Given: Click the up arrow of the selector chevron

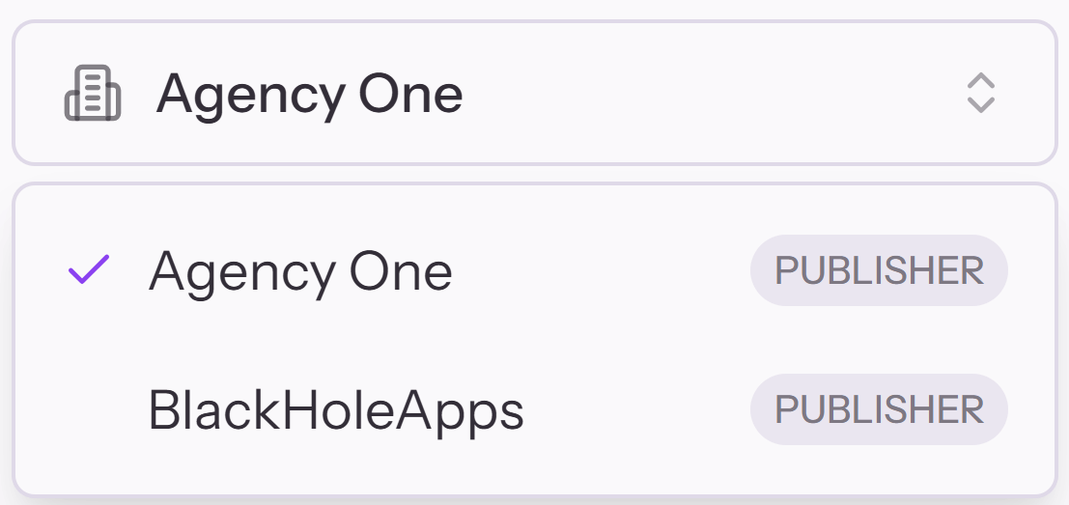Looking at the screenshot, I should pos(980,81).
